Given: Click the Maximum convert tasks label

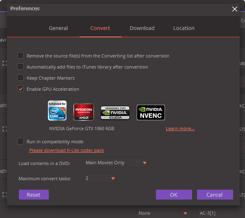Looking at the screenshot, I should click(45, 179).
